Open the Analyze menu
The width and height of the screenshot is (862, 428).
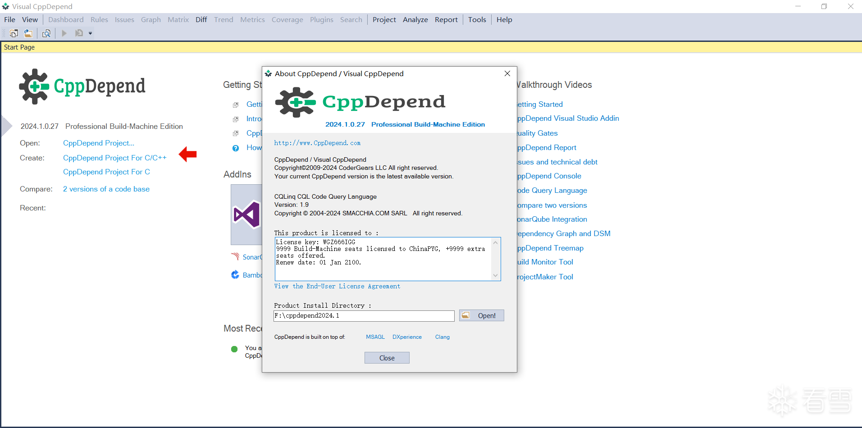tap(415, 20)
